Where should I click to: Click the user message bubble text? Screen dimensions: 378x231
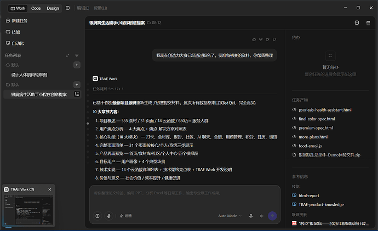point(215,55)
